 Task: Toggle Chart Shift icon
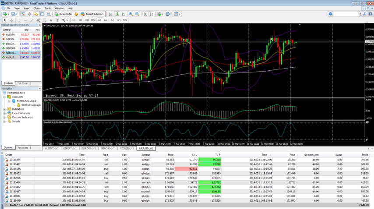pos(152,14)
